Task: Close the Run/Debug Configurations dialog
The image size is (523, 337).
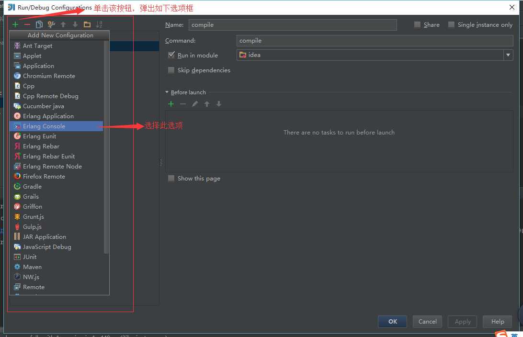Action: (512, 7)
